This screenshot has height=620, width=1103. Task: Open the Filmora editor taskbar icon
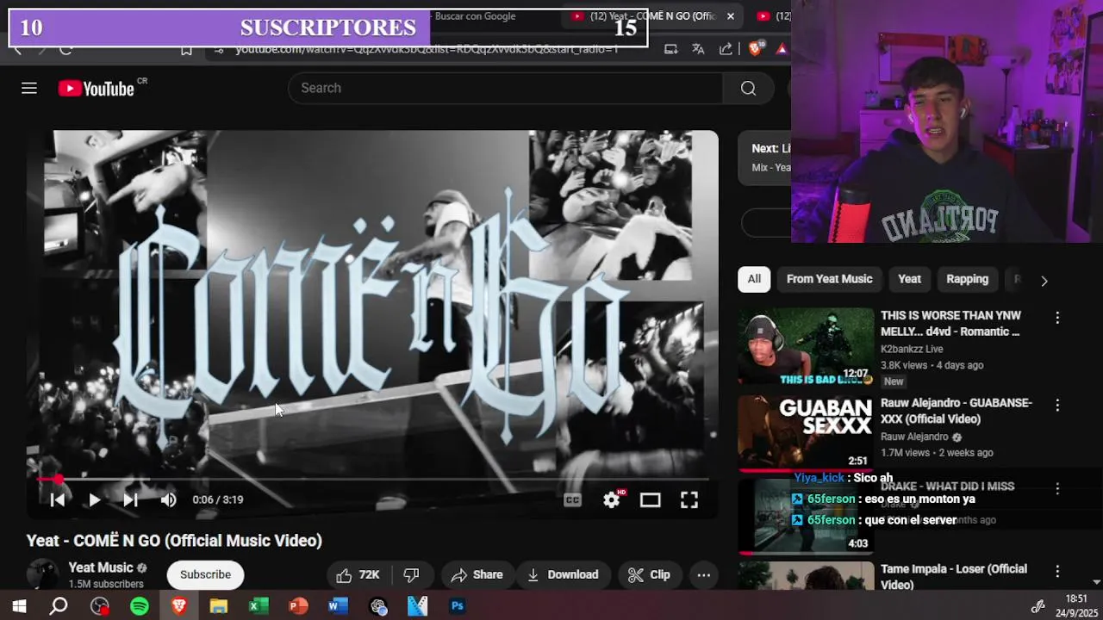[x=418, y=606]
